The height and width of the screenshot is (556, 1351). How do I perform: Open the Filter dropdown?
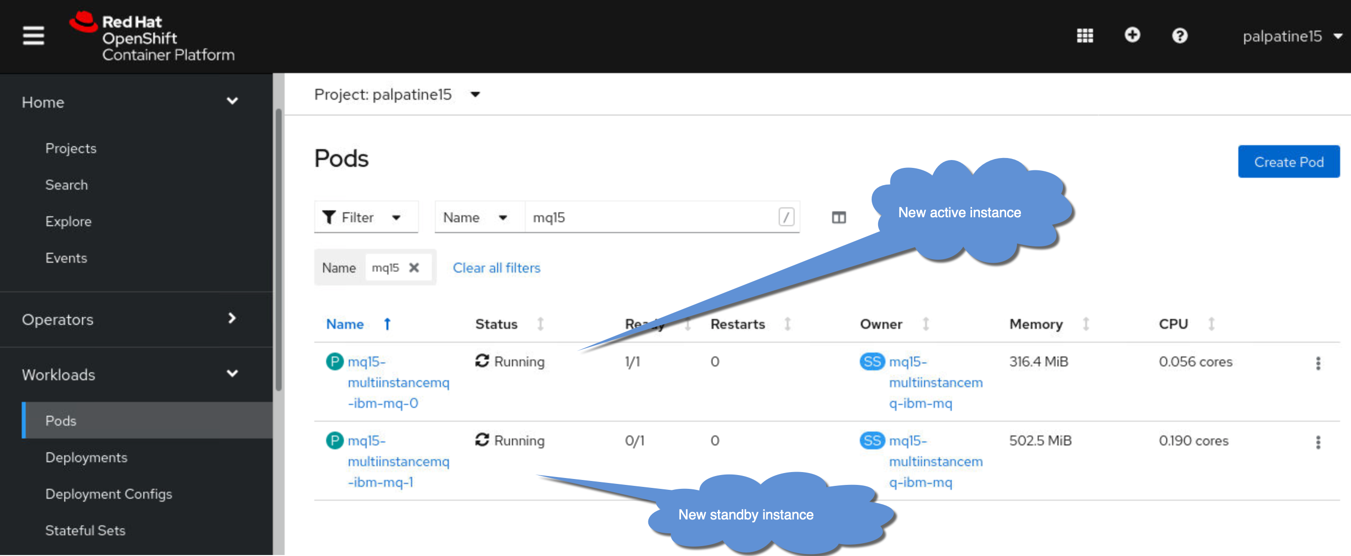point(366,217)
